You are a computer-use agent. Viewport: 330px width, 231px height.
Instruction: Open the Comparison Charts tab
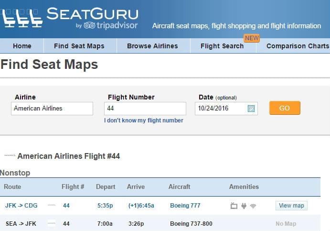298,46
